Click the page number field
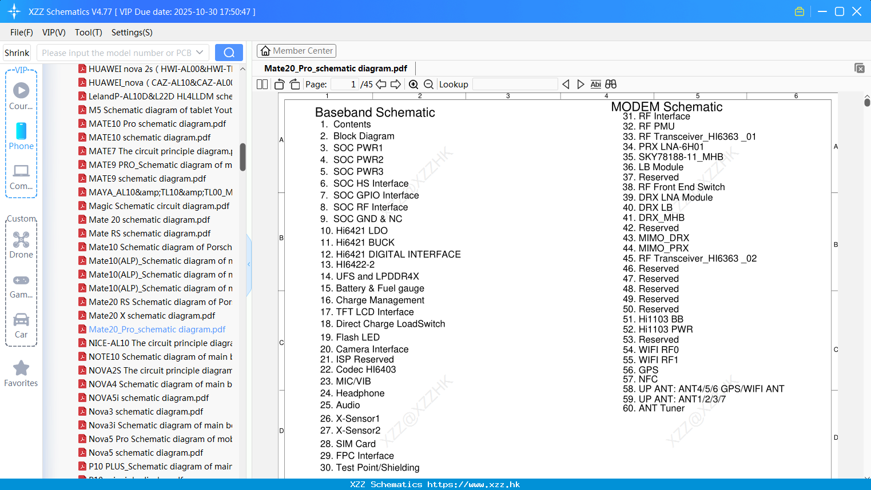Image resolution: width=871 pixels, height=490 pixels. pyautogui.click(x=345, y=85)
